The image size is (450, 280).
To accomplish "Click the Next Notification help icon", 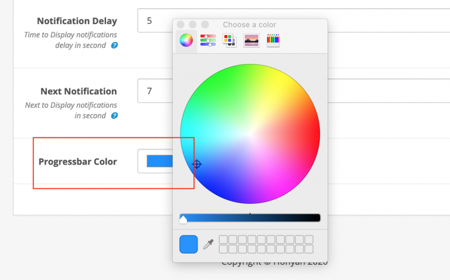I will [x=114, y=116].
